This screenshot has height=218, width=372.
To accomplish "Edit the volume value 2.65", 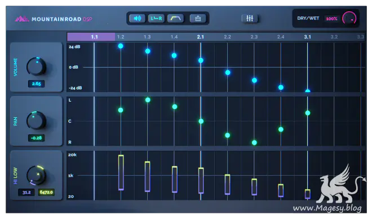I will tap(36, 84).
